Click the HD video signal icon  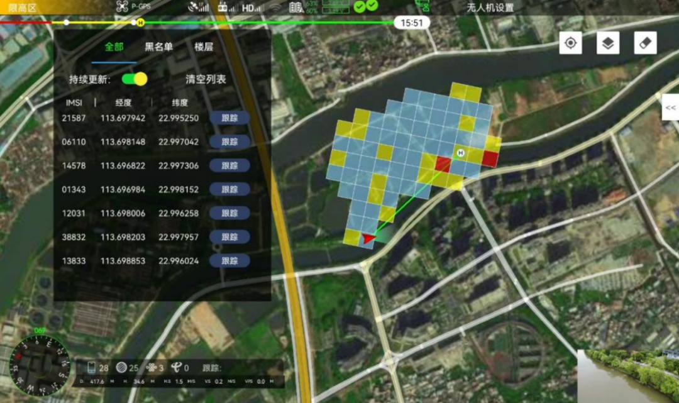(251, 8)
